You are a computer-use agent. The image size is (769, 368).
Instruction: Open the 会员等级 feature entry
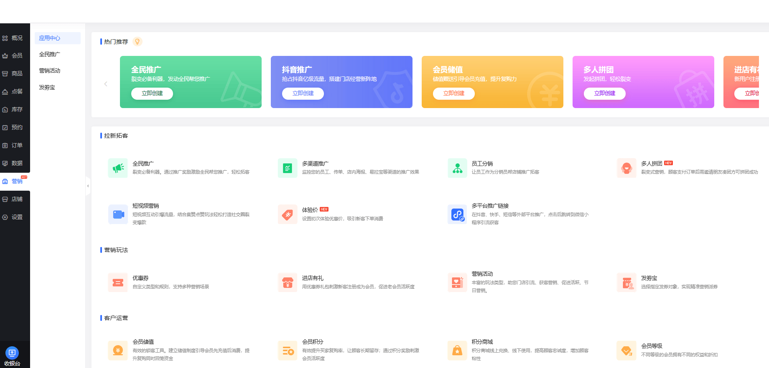652,346
